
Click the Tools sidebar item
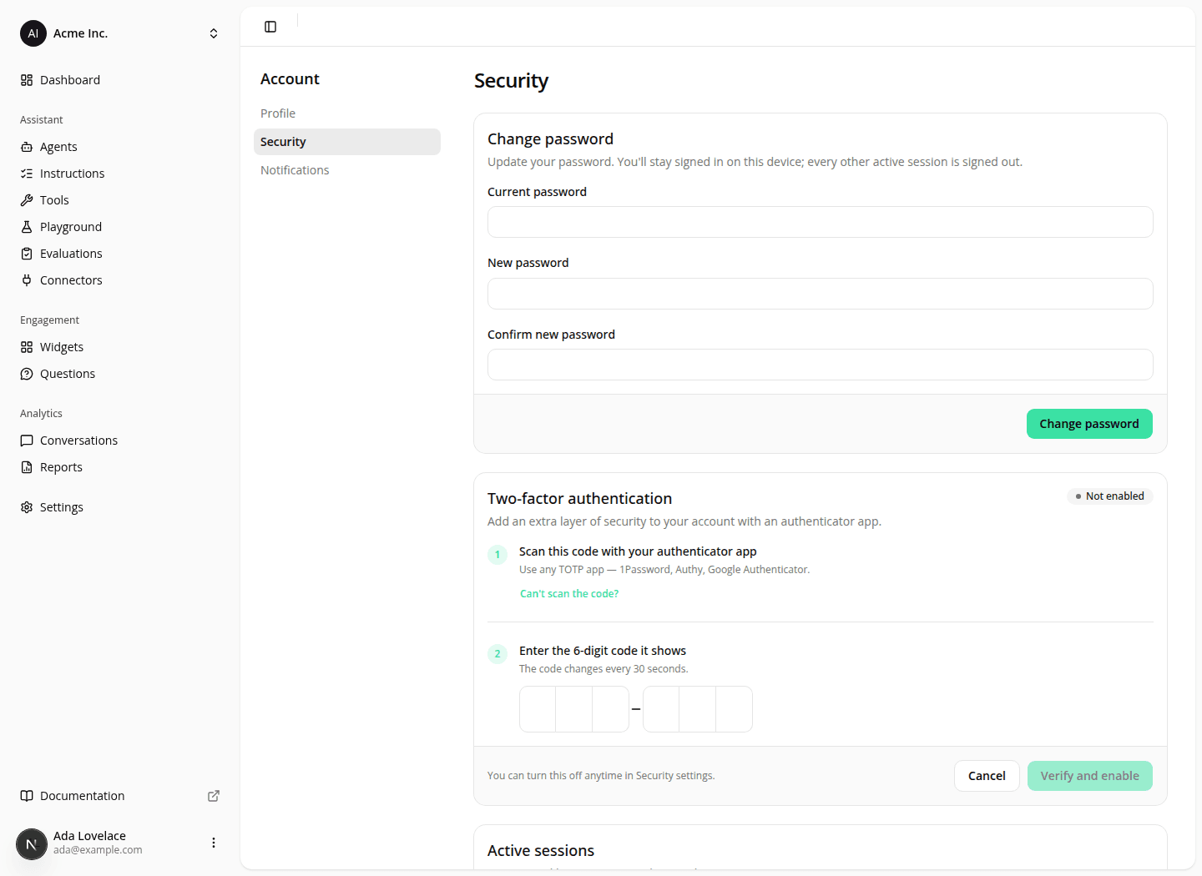[x=120, y=200]
